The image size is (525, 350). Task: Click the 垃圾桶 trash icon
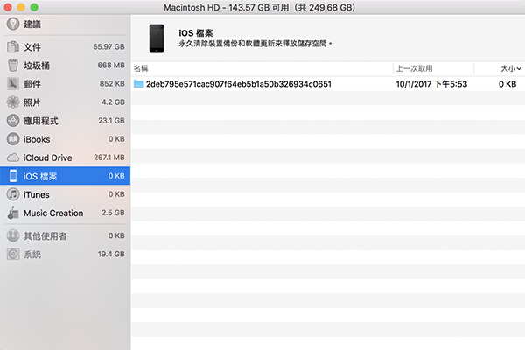click(x=13, y=65)
